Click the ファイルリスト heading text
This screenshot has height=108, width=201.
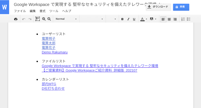click(x=54, y=61)
